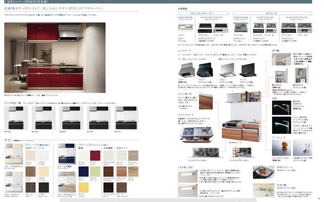324x202 pixels.
Task: Click the LED pull-switch light photo
Action: 188,191
